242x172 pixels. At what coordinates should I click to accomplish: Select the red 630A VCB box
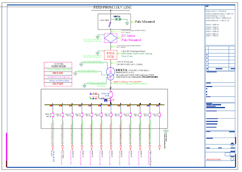[110, 55]
